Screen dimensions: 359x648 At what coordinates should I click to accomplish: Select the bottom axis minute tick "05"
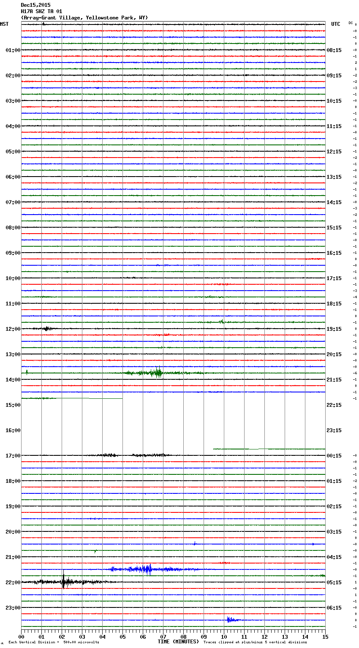(x=122, y=637)
